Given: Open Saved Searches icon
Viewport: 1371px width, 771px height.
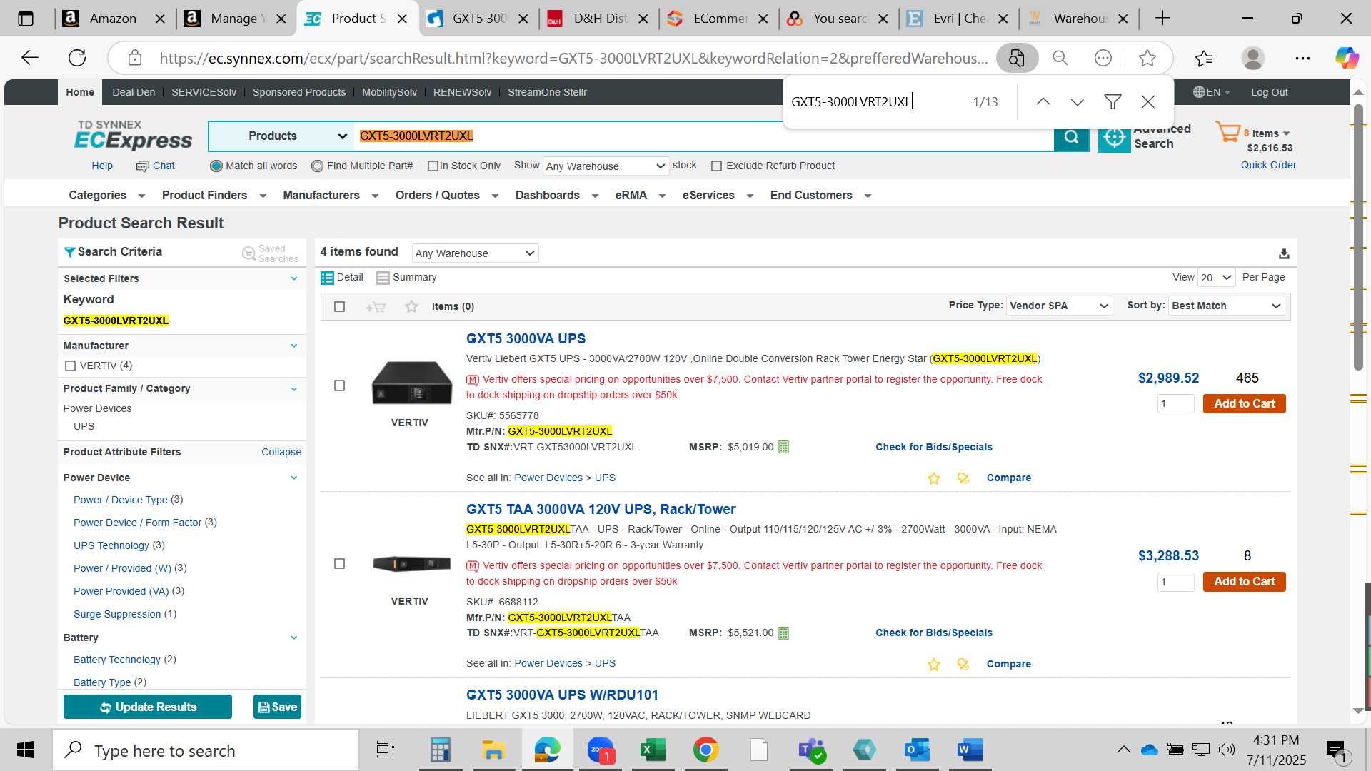Looking at the screenshot, I should pyautogui.click(x=248, y=253).
